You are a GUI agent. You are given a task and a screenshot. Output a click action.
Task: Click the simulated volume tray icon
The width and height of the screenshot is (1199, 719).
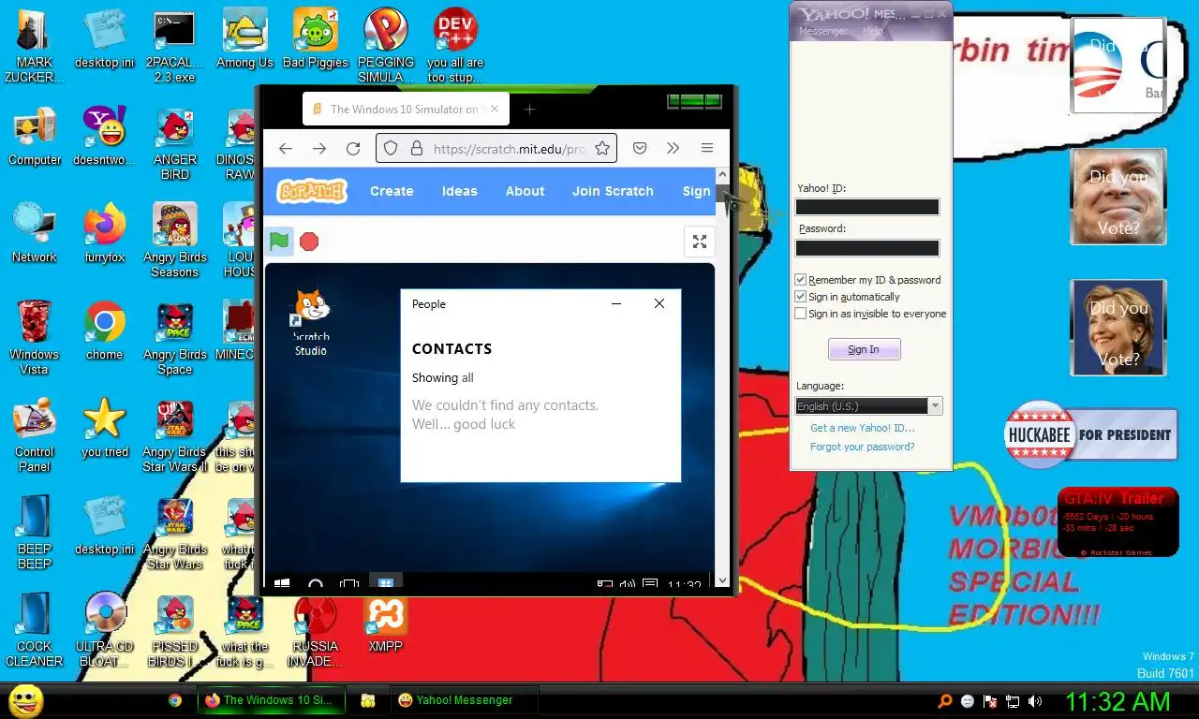628,585
